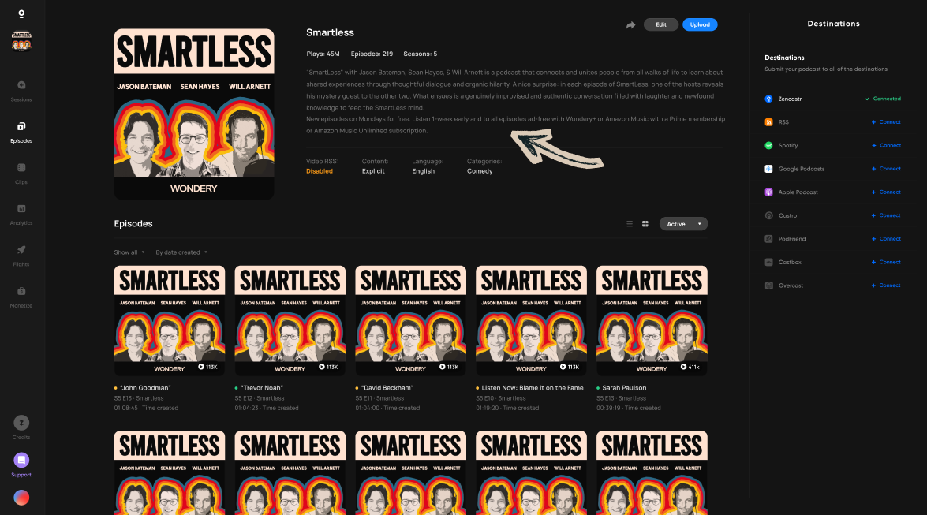This screenshot has height=515, width=927.
Task: Open the Show all filter dropdown
Action: coord(129,252)
